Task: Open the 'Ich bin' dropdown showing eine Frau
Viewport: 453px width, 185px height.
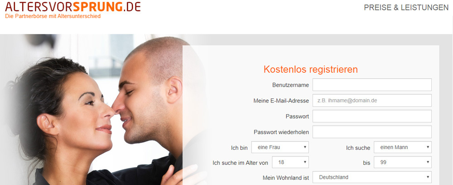Action: (280, 147)
